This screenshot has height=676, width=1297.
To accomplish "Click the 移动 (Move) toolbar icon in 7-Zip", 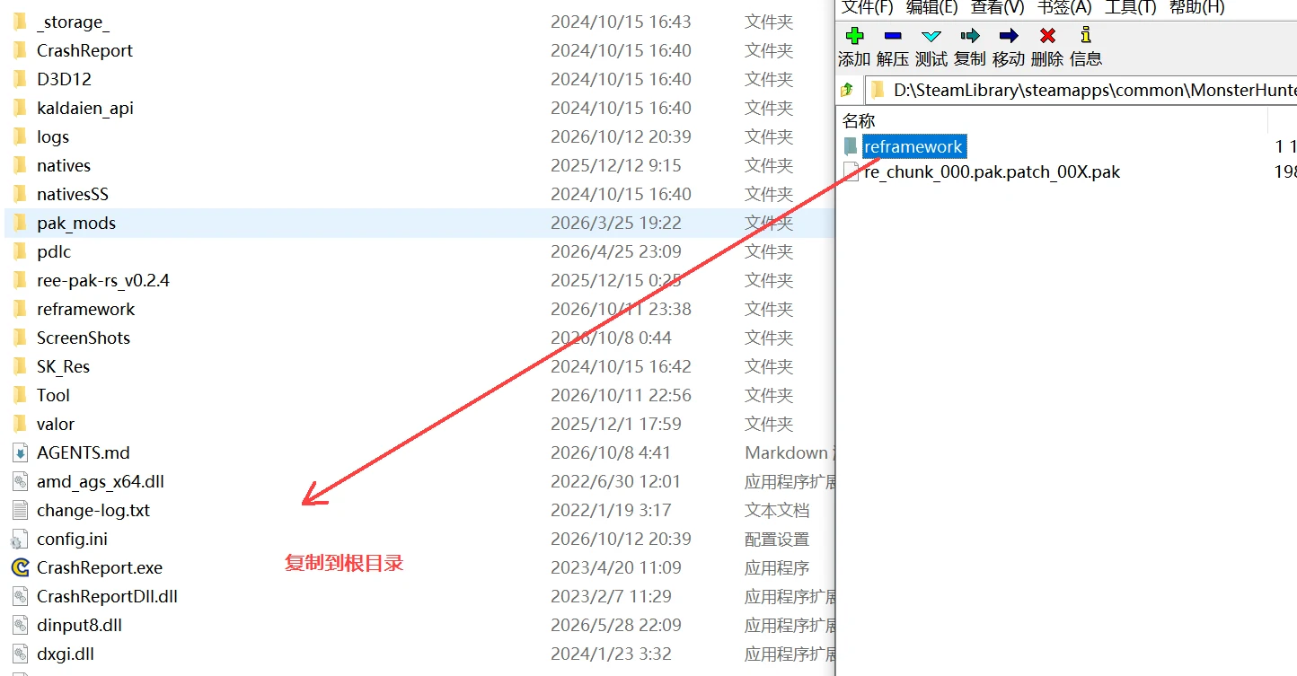I will point(1009,36).
